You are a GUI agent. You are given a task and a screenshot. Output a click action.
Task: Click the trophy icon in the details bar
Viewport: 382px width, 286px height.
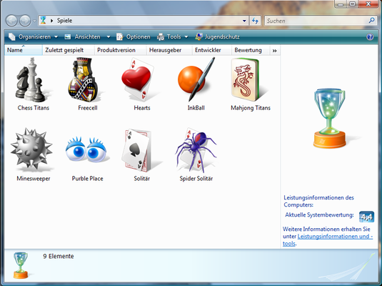(21, 265)
